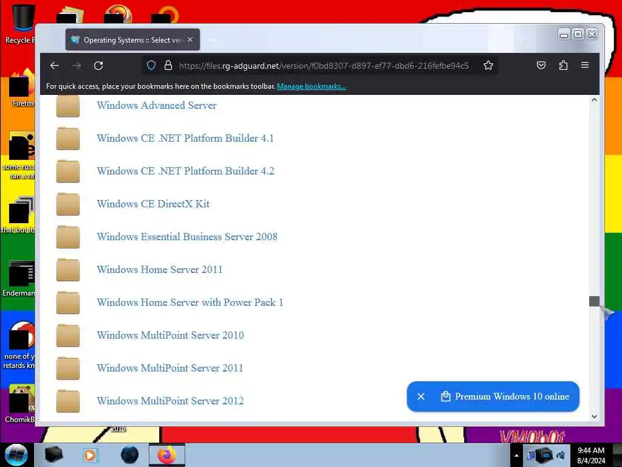
Task: Go back using the browser back arrow
Action: tap(55, 66)
